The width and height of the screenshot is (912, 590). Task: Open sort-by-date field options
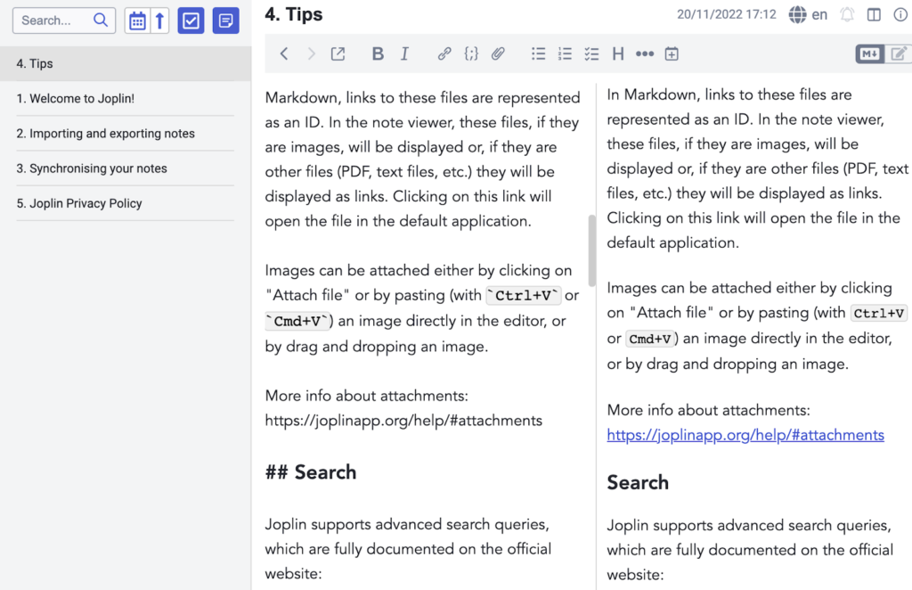click(x=137, y=20)
